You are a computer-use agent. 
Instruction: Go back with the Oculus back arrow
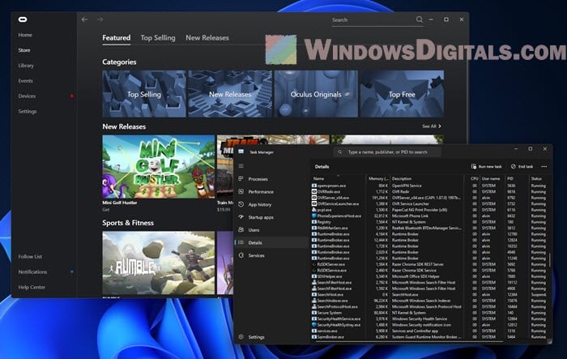(x=84, y=19)
